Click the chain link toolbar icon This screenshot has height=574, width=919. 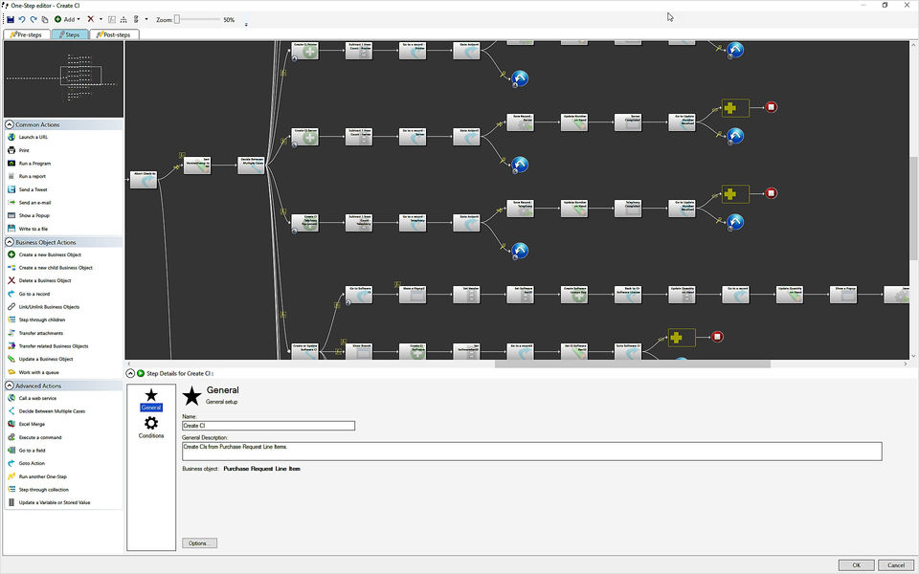pos(136,19)
